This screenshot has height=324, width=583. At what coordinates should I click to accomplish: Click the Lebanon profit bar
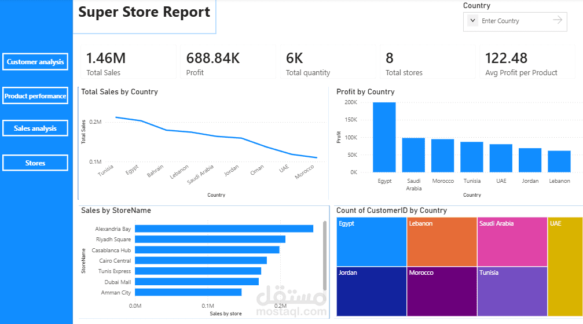559,161
